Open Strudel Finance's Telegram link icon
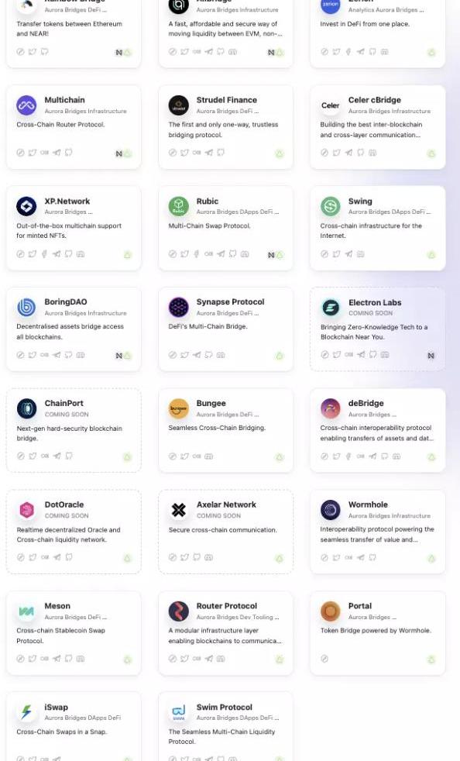The height and width of the screenshot is (761, 460). 208,153
